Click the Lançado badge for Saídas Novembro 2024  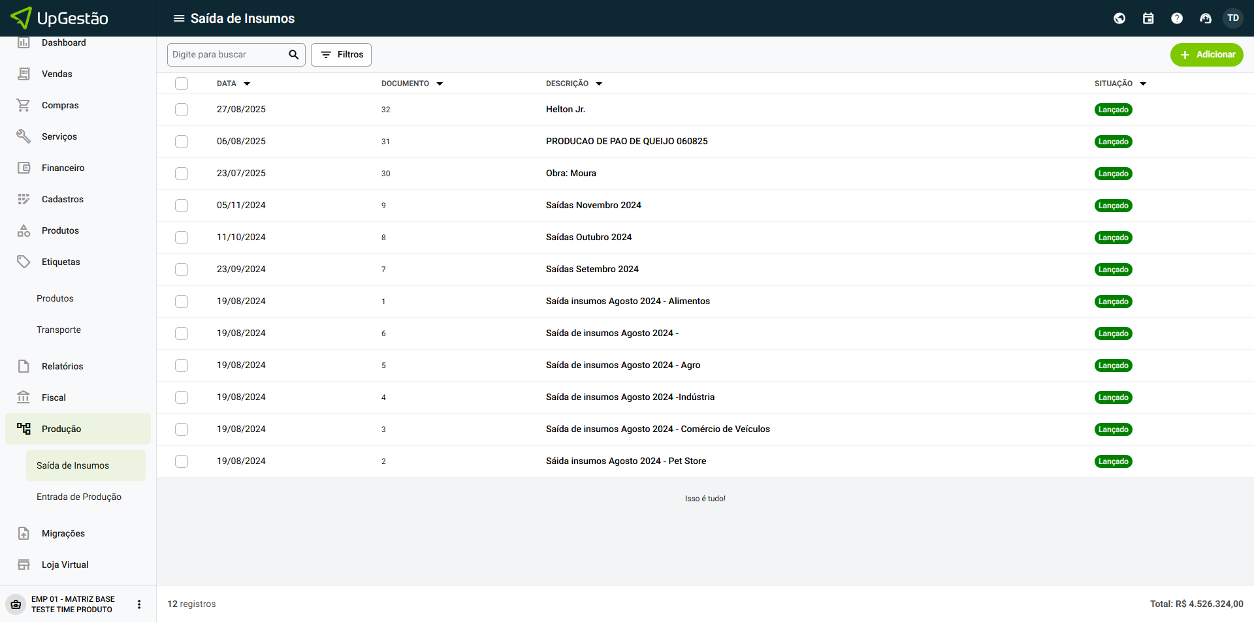(x=1113, y=206)
